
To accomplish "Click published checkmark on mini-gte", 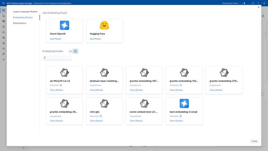I will [x=101, y=116].
